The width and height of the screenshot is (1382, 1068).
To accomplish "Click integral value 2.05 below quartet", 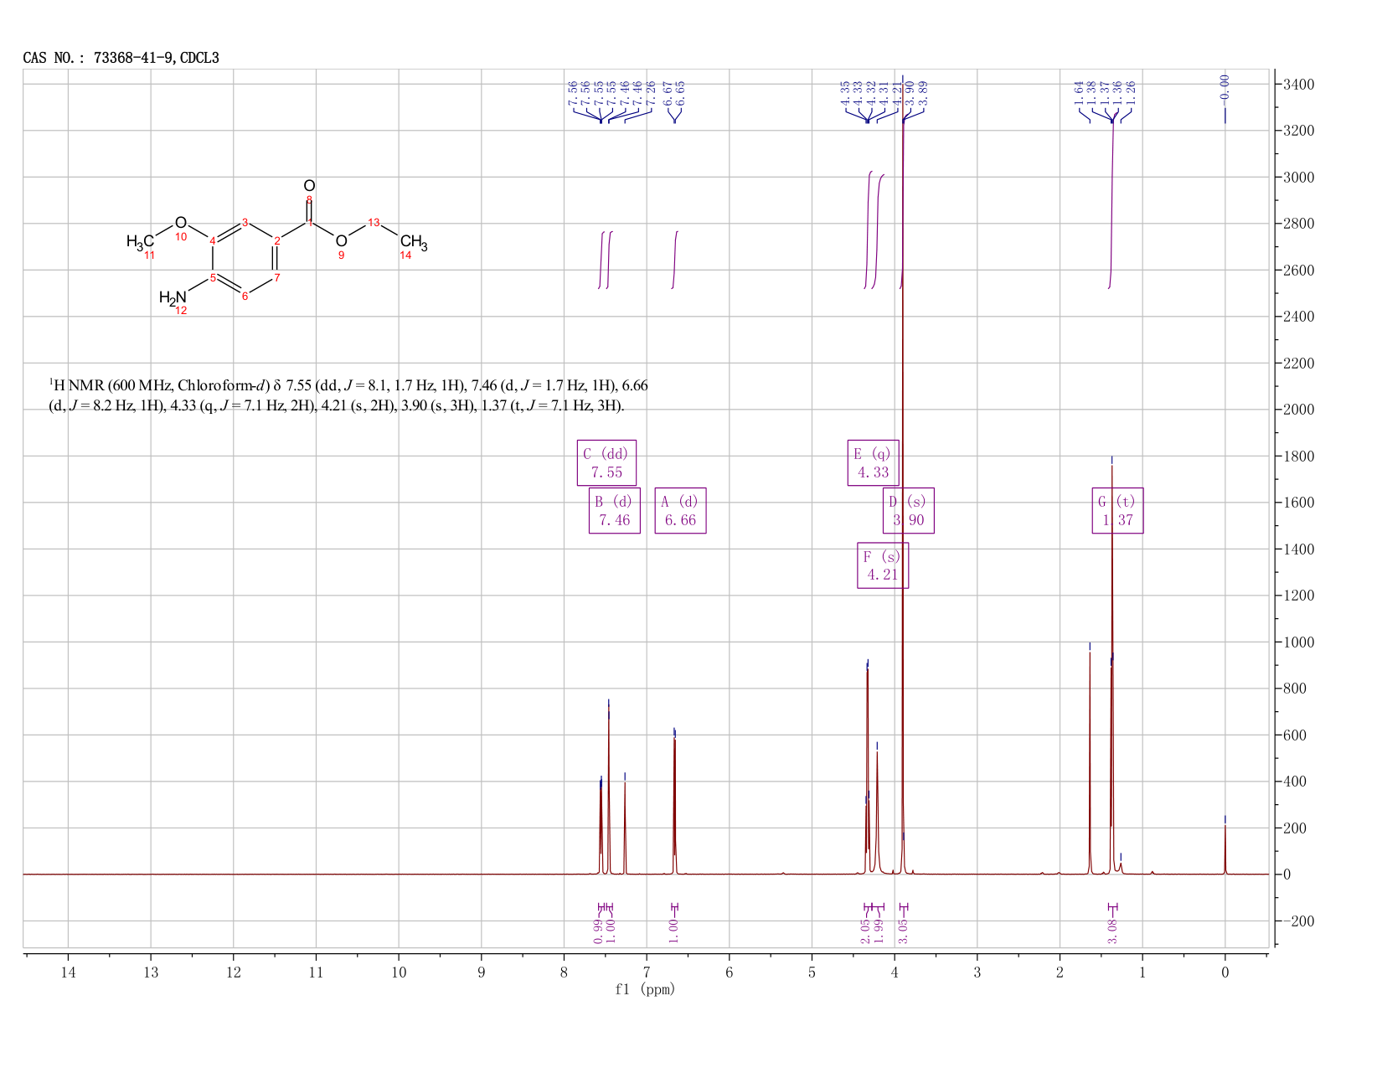I will 865,930.
